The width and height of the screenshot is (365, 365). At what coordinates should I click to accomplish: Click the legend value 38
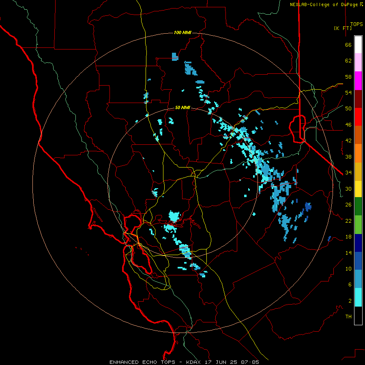(348, 157)
